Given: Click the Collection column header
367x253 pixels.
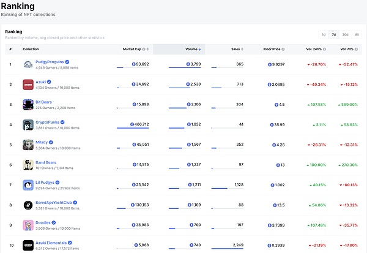Looking at the screenshot, I should tap(31, 49).
